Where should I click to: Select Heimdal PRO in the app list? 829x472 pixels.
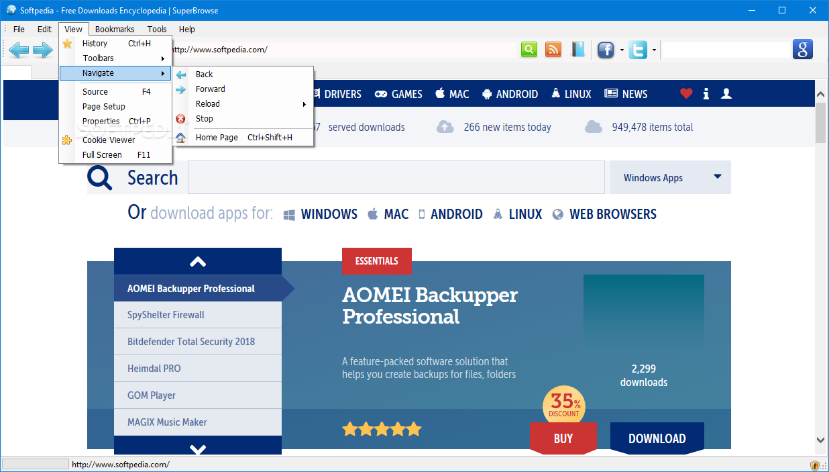click(x=198, y=369)
